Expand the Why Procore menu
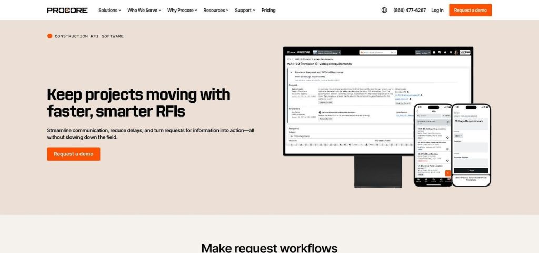This screenshot has height=253, width=539. tap(182, 10)
